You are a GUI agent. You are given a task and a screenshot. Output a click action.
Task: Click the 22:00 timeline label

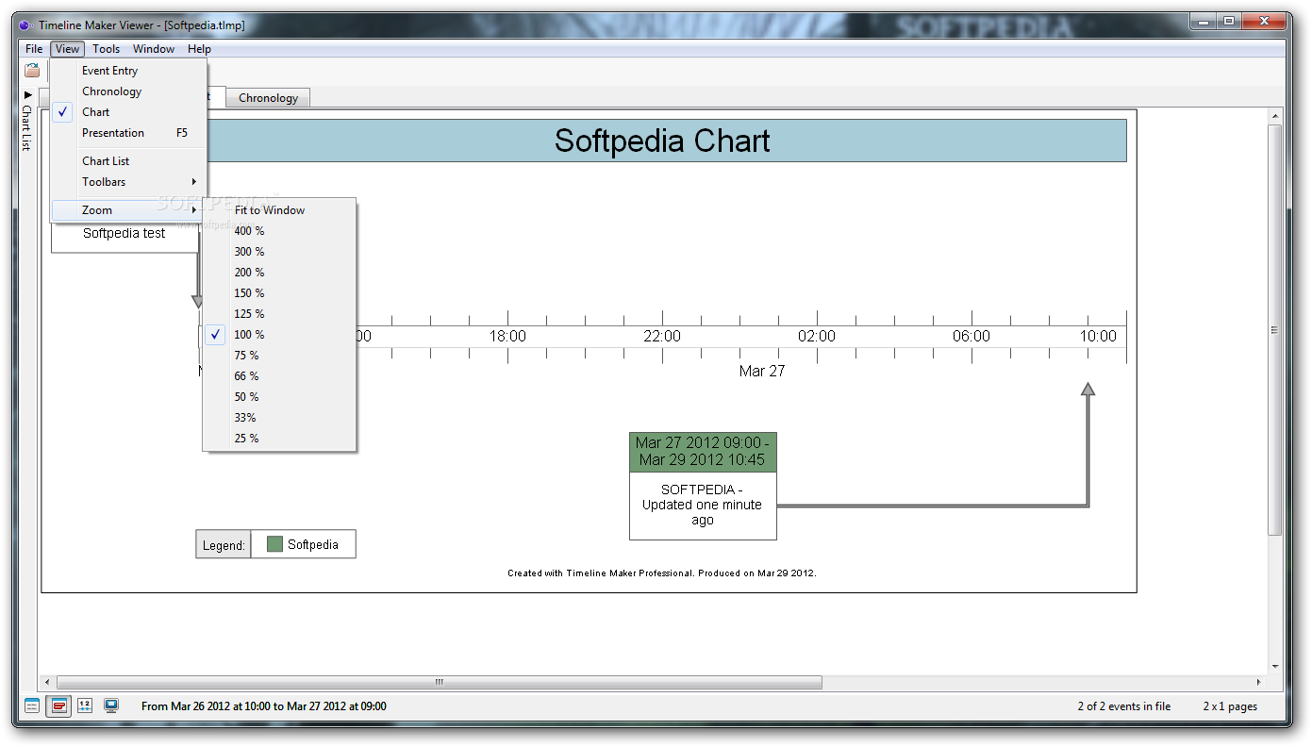pyautogui.click(x=662, y=337)
